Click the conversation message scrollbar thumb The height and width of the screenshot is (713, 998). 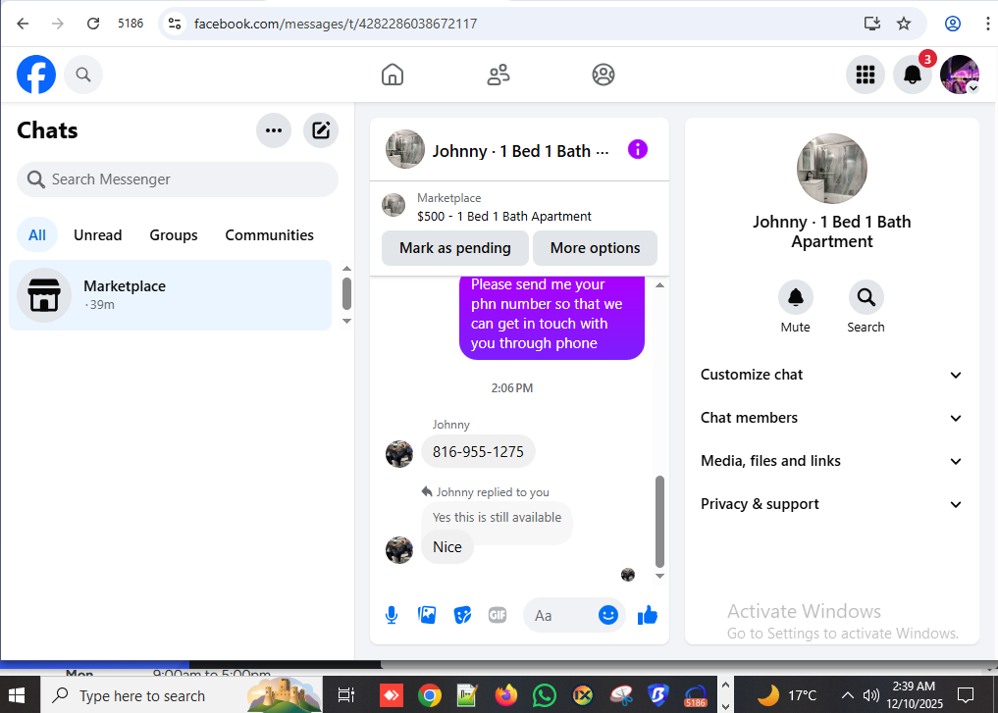click(x=660, y=522)
